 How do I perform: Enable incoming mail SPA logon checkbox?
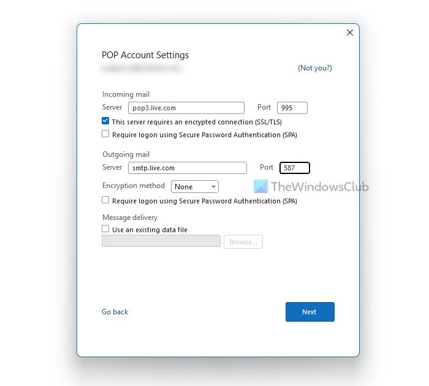(x=105, y=134)
